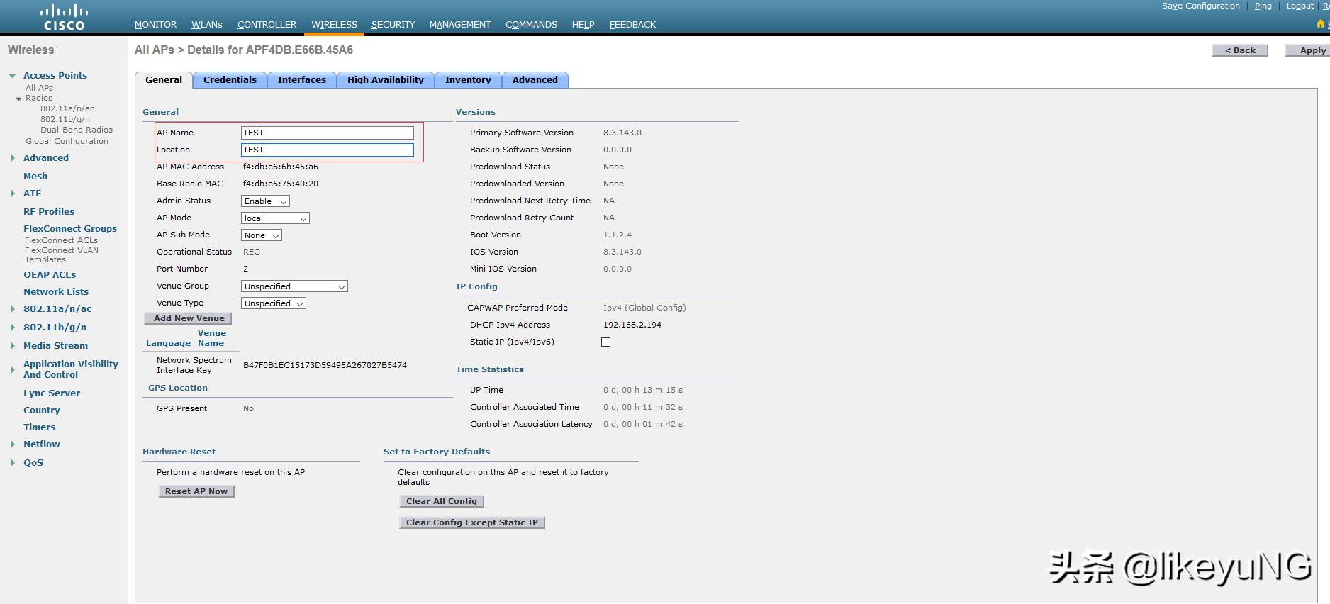Expand the Netflow section arrow
The height and width of the screenshot is (604, 1330).
tap(12, 444)
